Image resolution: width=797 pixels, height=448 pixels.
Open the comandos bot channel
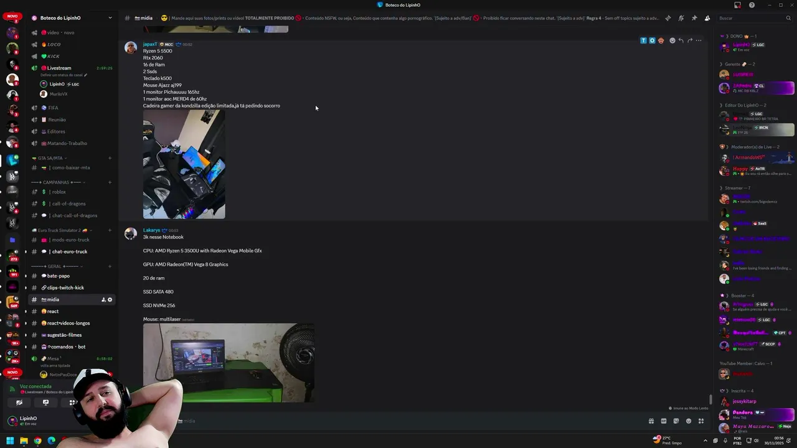[72, 347]
